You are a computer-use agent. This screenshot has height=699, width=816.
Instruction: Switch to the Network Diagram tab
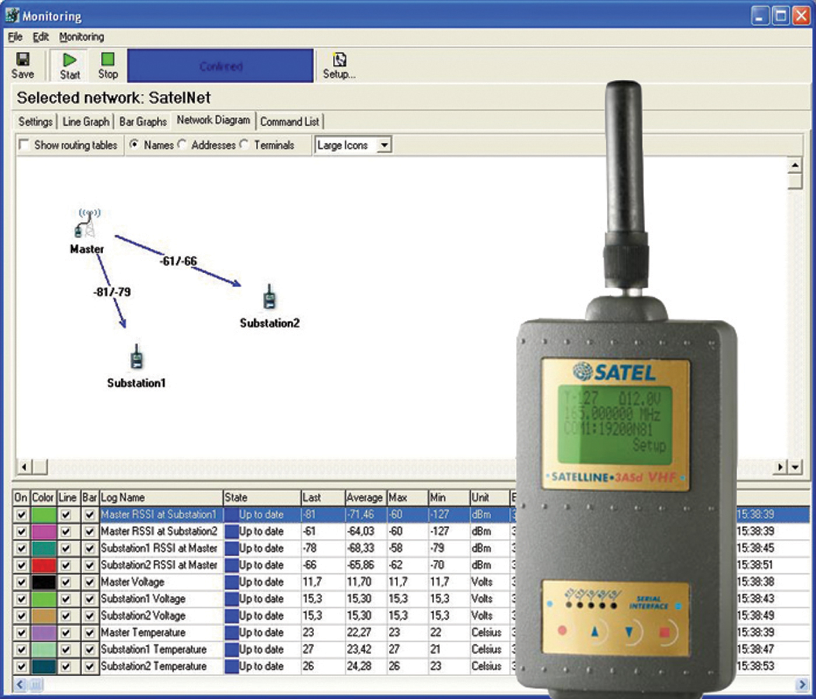pos(213,120)
